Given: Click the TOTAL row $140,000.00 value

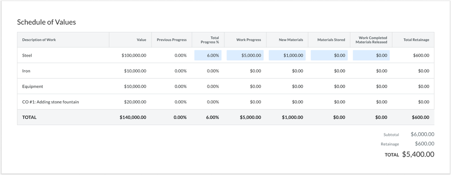Looking at the screenshot, I should coord(133,117).
